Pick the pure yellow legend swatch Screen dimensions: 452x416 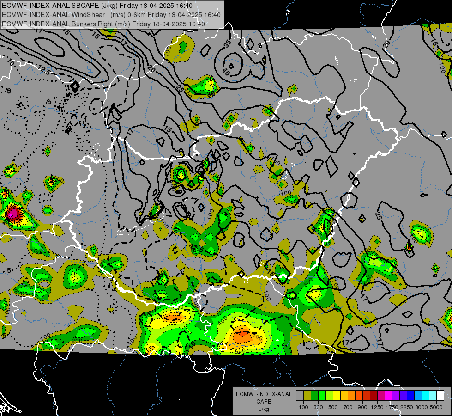coord(337,396)
